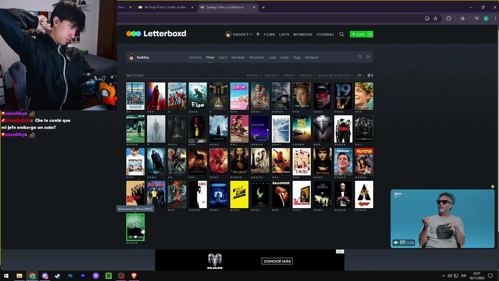Open the Halloween film poster
Viewport: 499px width, 281px height.
(281, 194)
